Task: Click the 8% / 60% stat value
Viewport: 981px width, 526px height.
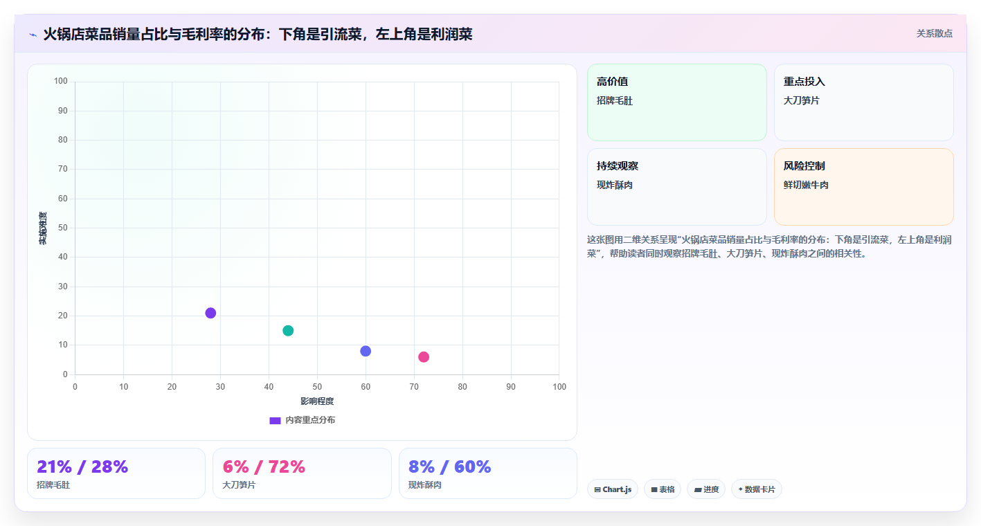Action: [450, 466]
